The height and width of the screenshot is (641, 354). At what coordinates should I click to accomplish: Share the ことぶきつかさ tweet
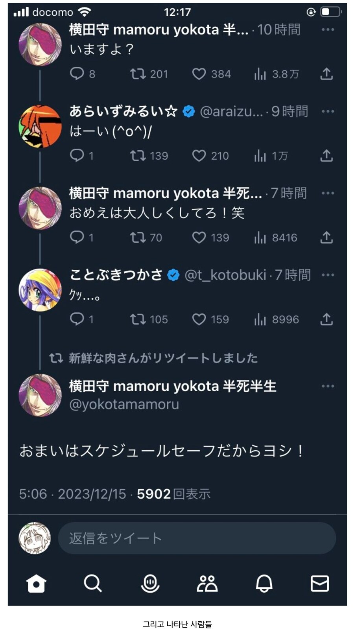coord(326,319)
